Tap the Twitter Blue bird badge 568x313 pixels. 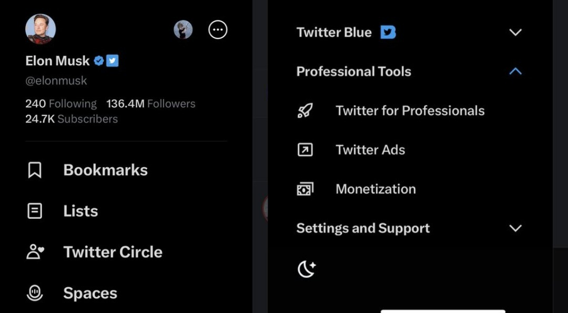point(388,32)
